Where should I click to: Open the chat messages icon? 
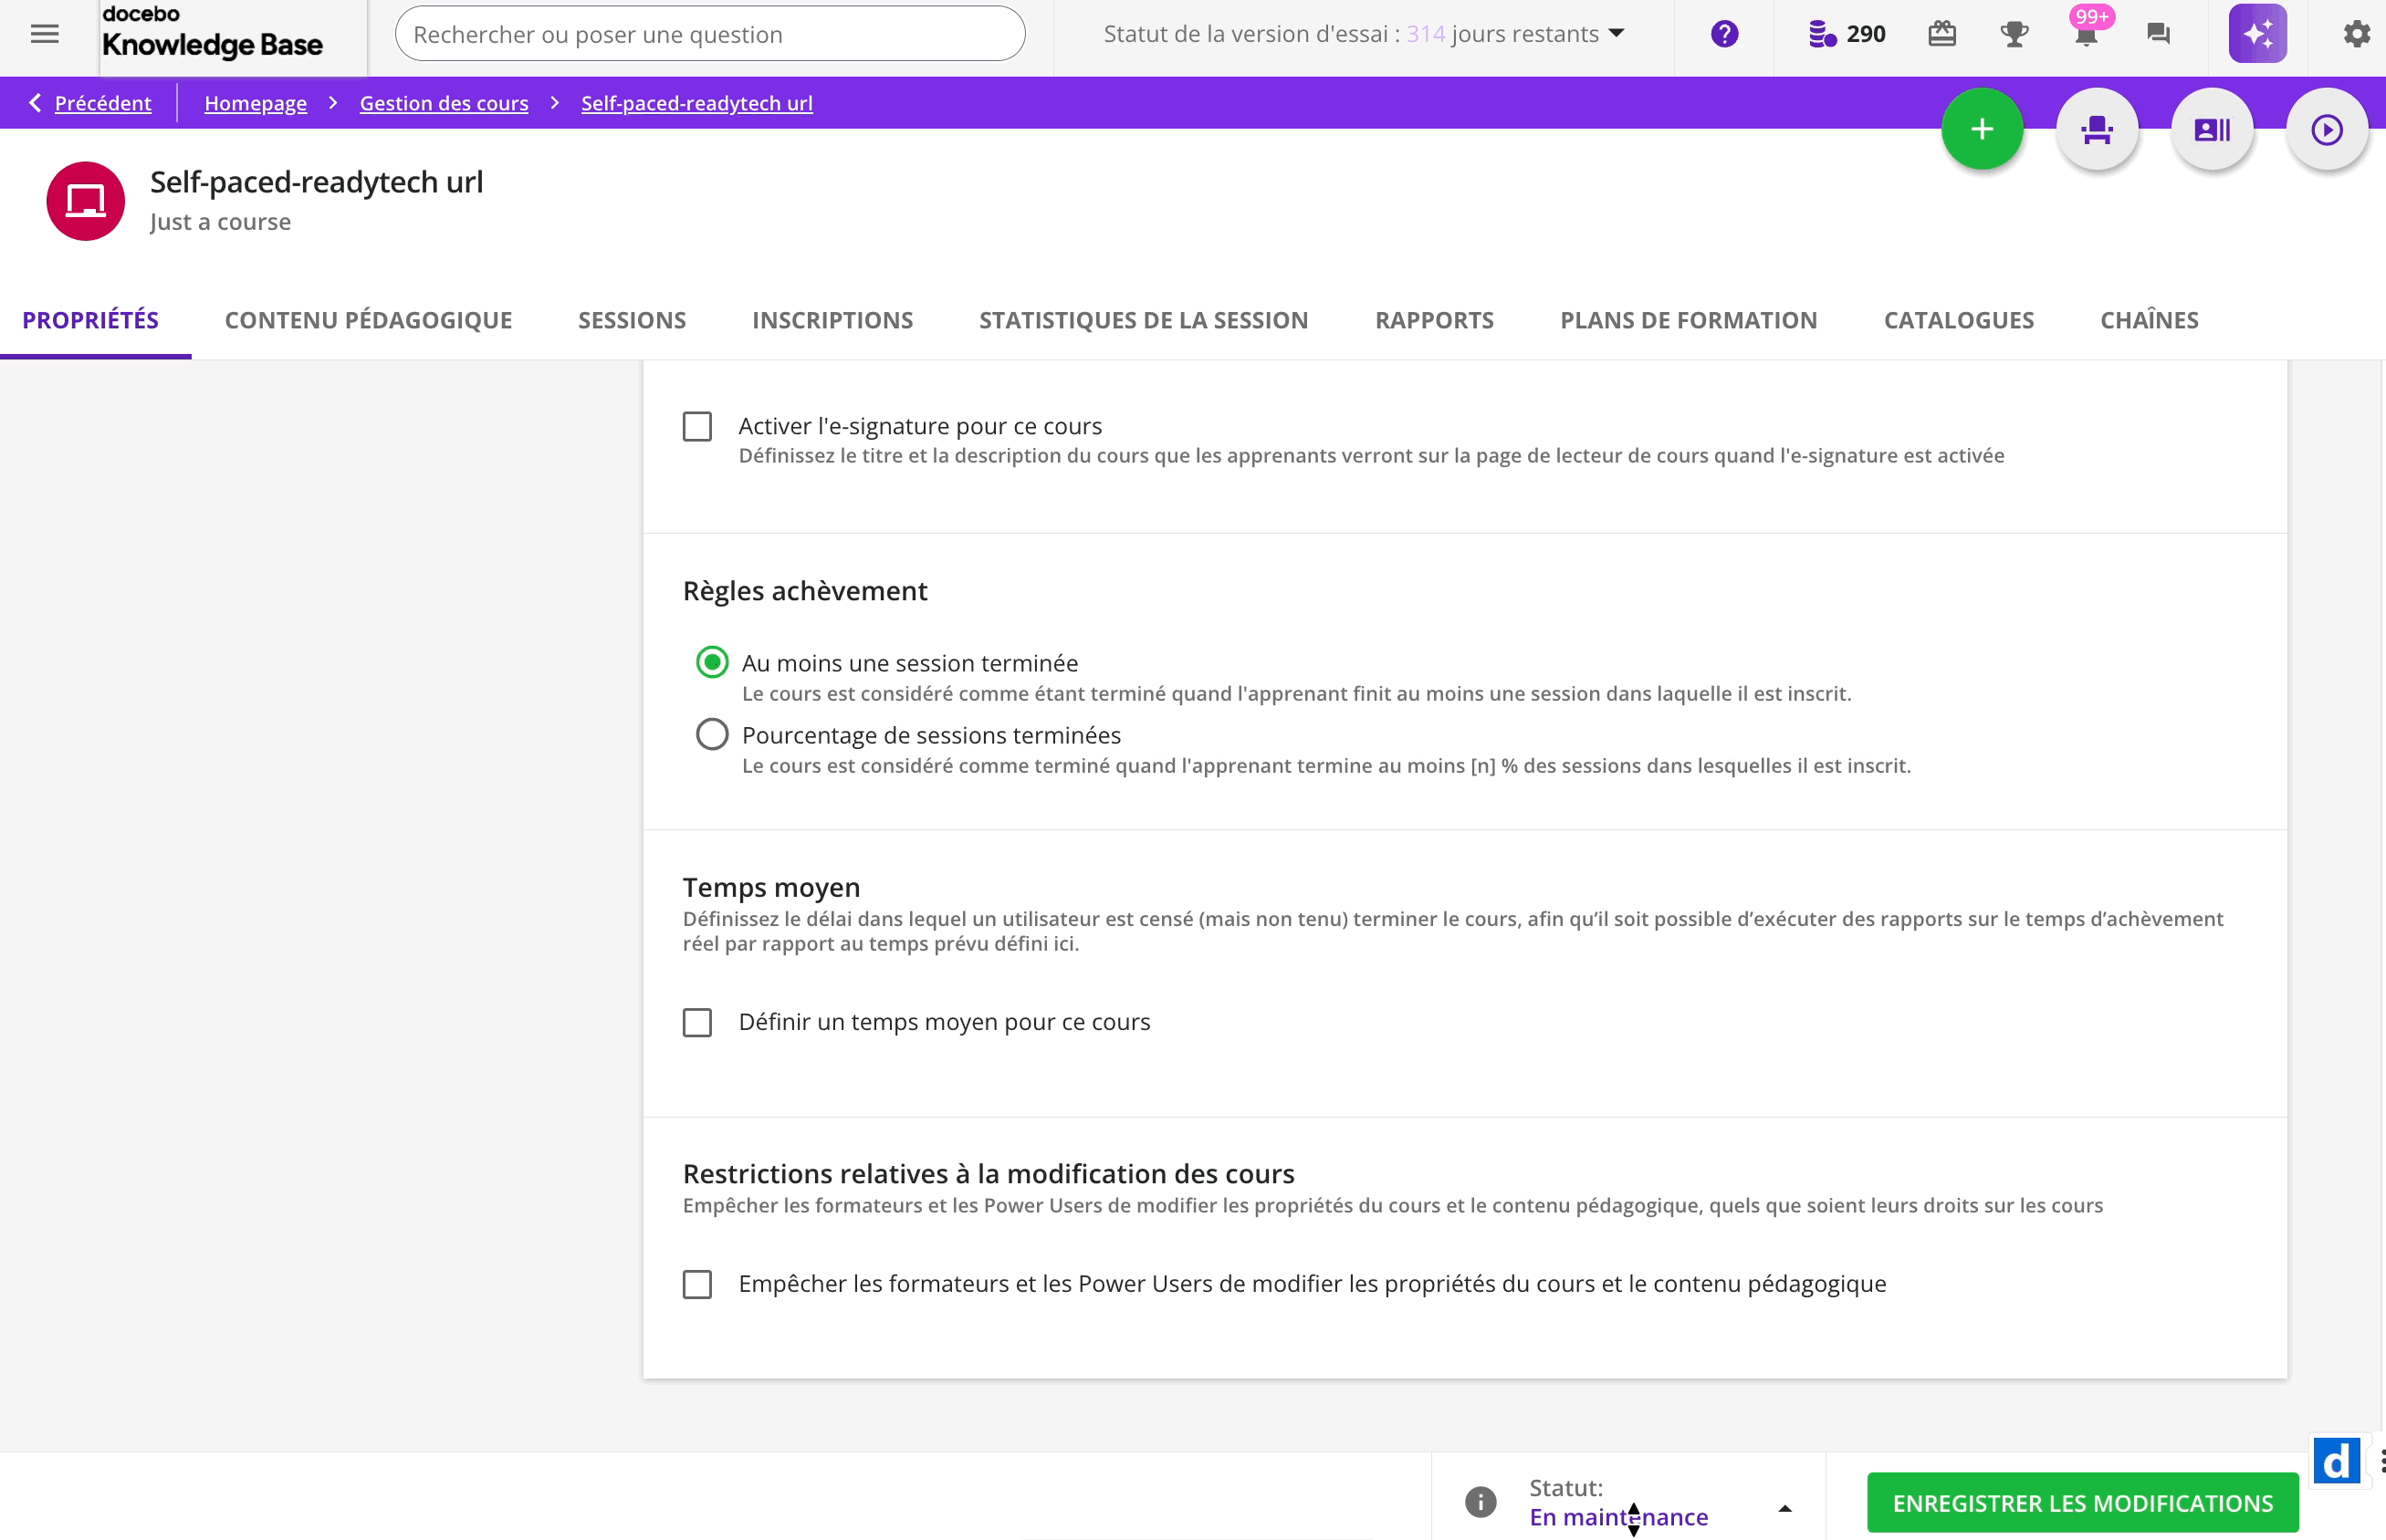[2158, 34]
